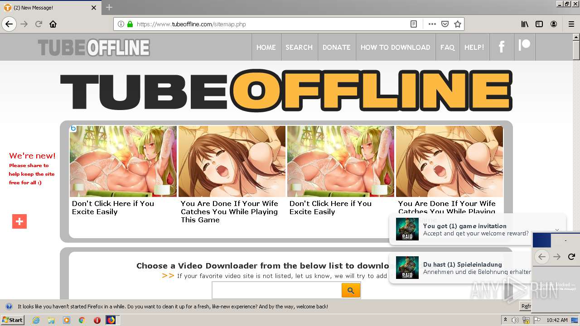Open page actions three-dot menu
The width and height of the screenshot is (580, 326).
[432, 24]
